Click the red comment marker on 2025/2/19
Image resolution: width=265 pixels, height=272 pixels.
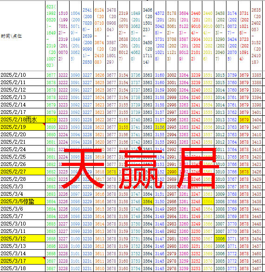tap(44, 124)
